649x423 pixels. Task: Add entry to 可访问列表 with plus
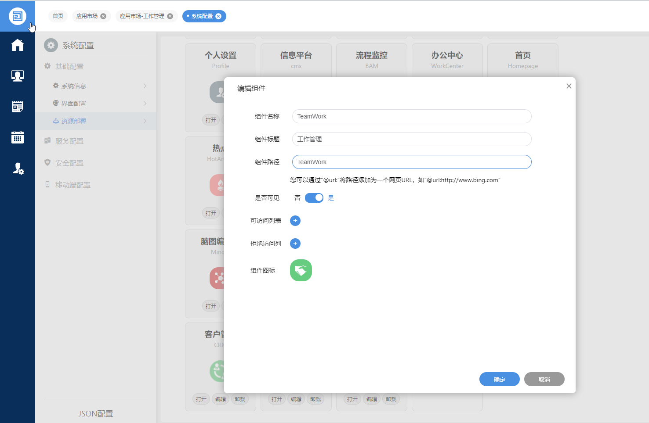click(295, 221)
